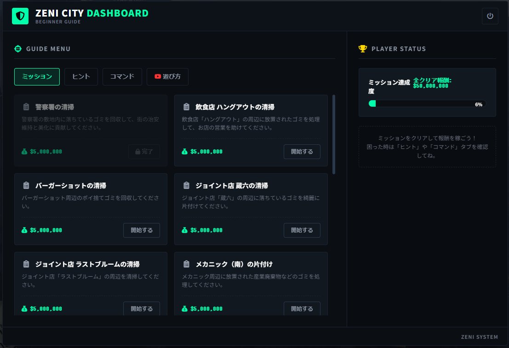Start メカニック（南）の片付け mission

[302, 308]
